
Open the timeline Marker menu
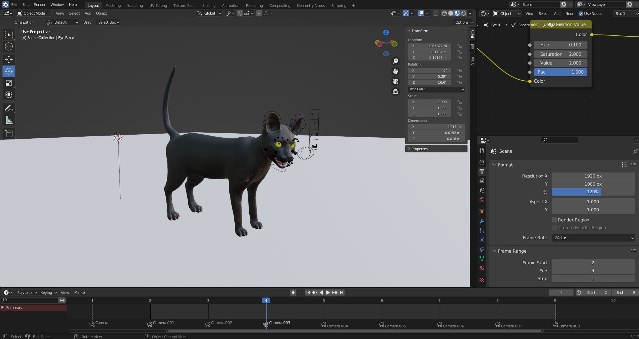[x=80, y=293]
